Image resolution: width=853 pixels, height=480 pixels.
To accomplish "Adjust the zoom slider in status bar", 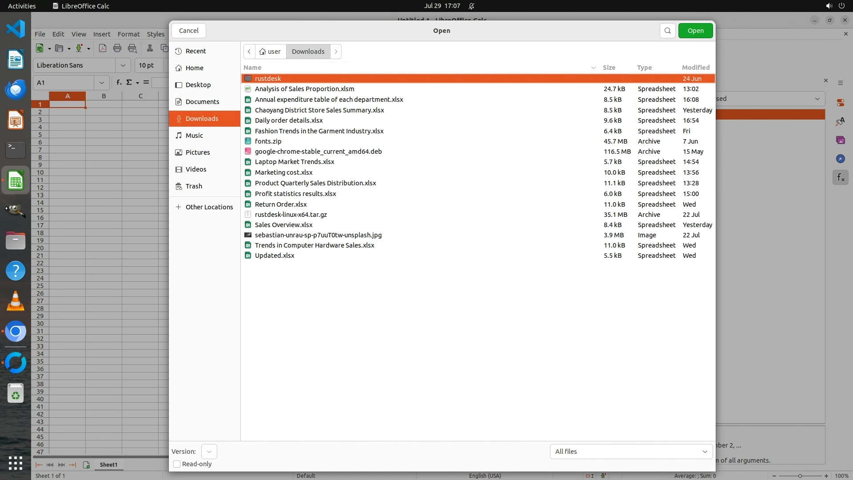I will [800, 476].
